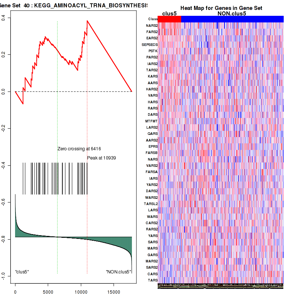This screenshot has width=294, height=294.
Task: Click the FARSB gene label
Action: tap(152, 153)
